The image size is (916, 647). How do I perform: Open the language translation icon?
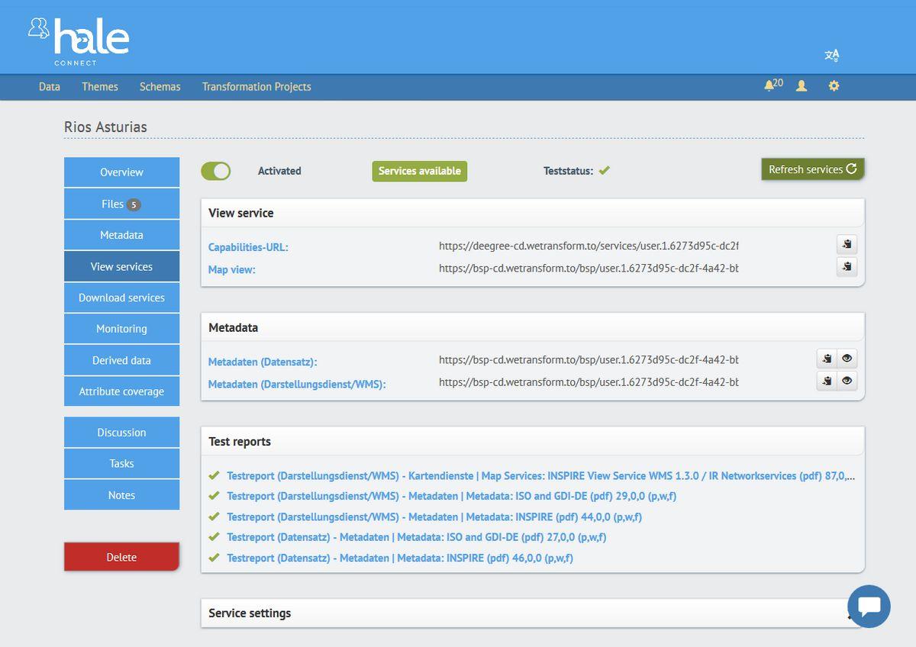pos(832,55)
